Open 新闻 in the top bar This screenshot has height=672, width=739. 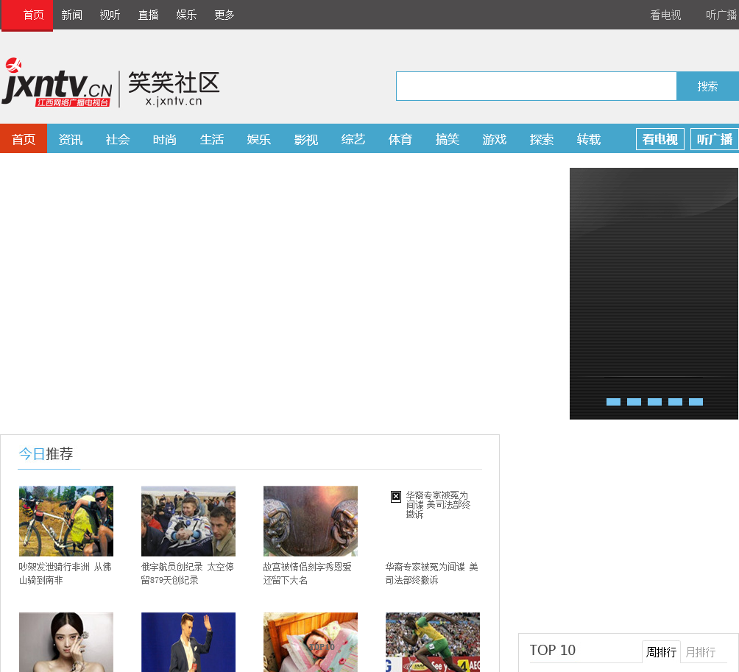(x=71, y=15)
